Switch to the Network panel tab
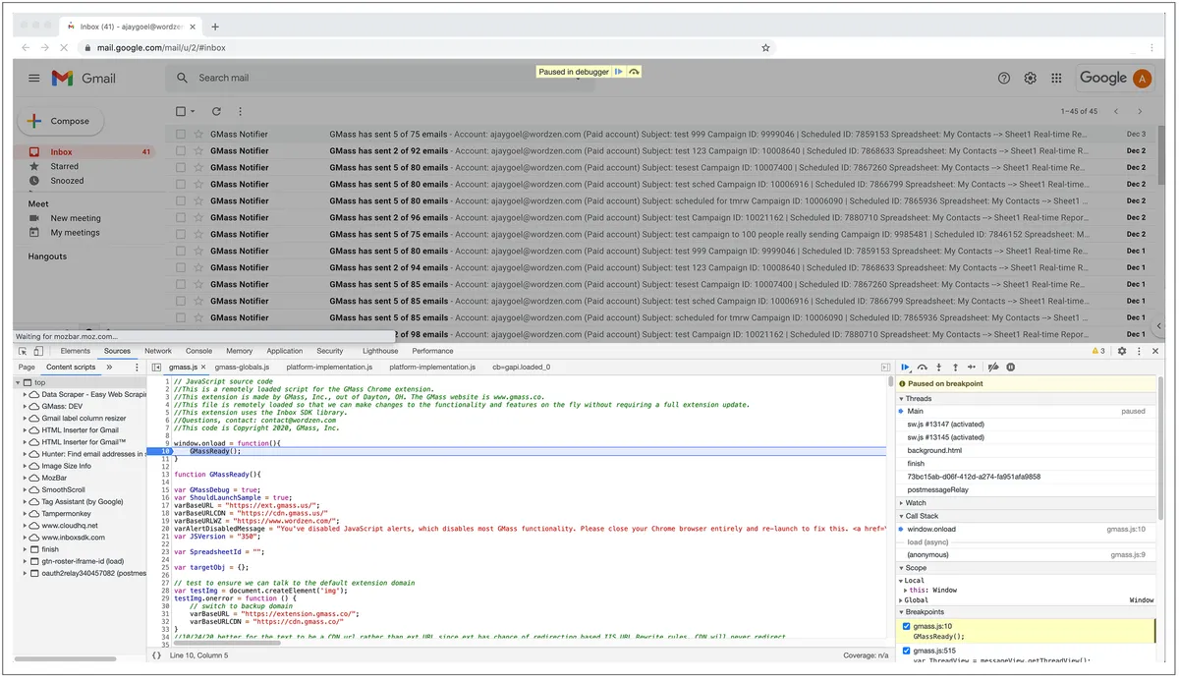This screenshot has width=1179, height=682. coord(158,351)
